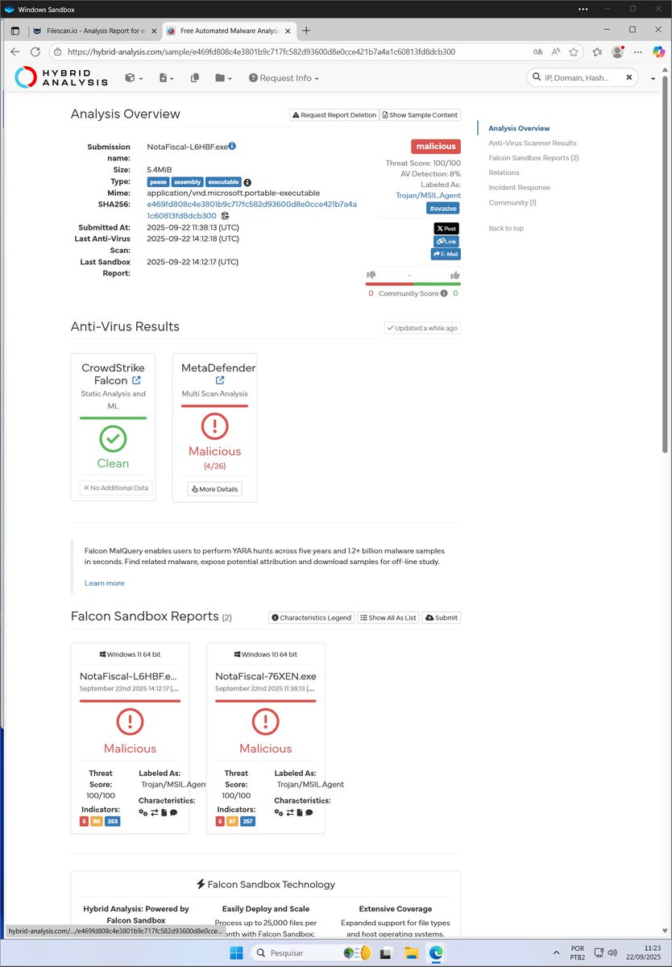Viewport: 672px width, 967px height.
Task: Open the Windows 11 64 bit report card
Action: tap(131, 737)
